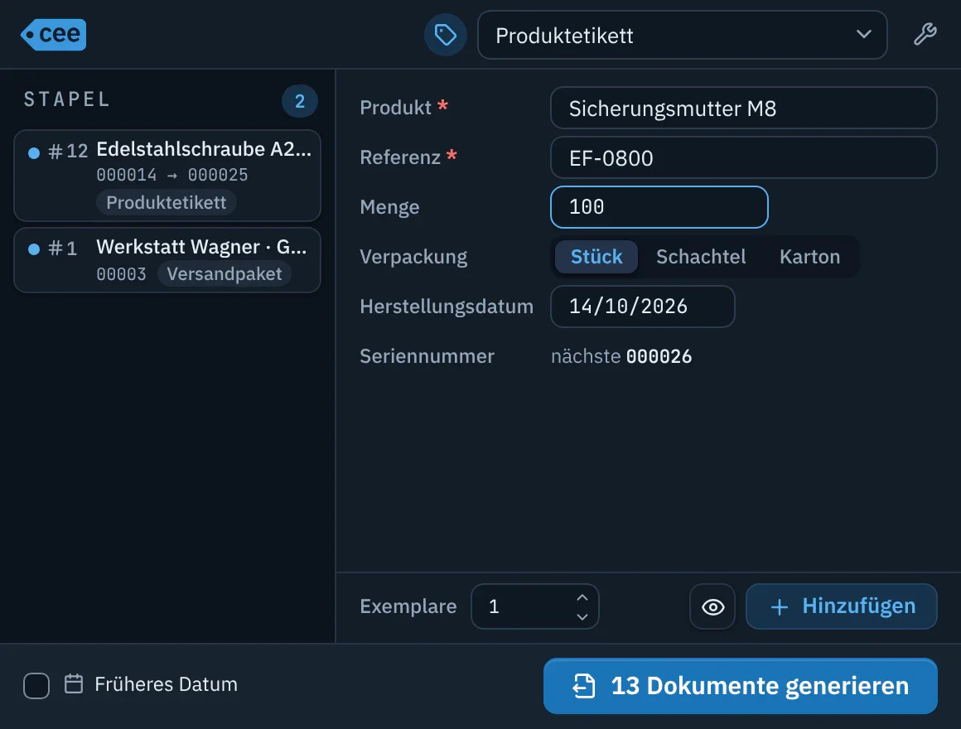Select stack item #1 Werkstatt Wagner
961x729 pixels.
pos(167,260)
